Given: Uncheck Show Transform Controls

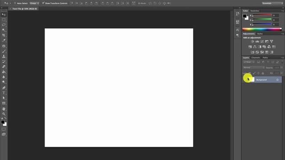Looking at the screenshot, I should pos(43,3).
